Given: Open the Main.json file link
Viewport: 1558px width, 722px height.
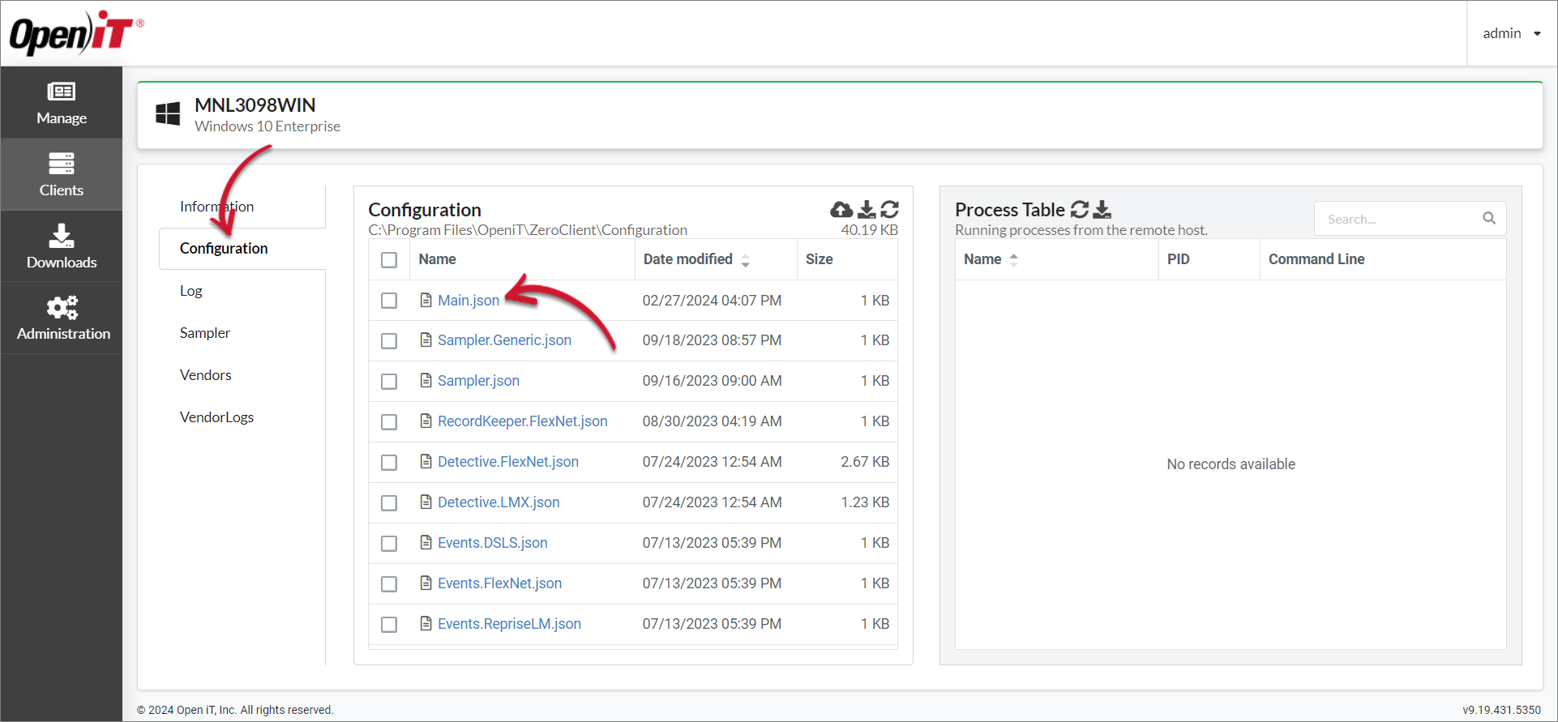Looking at the screenshot, I should pos(469,301).
